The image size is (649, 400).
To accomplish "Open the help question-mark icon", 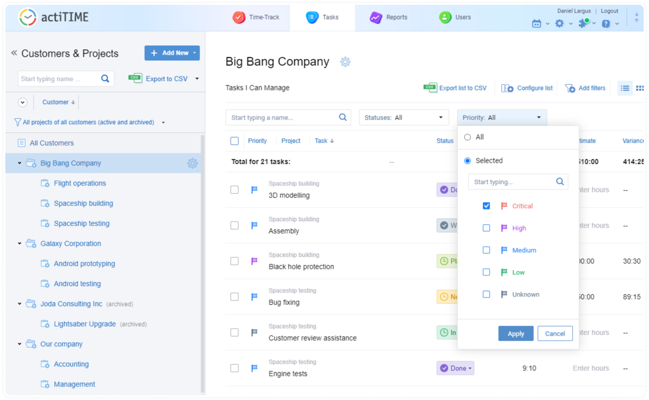I will pyautogui.click(x=606, y=24).
